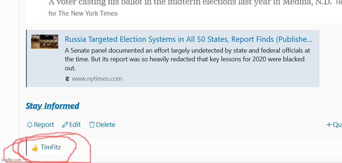This screenshot has height=163, width=342.
Task: Choose the Delete text label
Action: (106, 125)
